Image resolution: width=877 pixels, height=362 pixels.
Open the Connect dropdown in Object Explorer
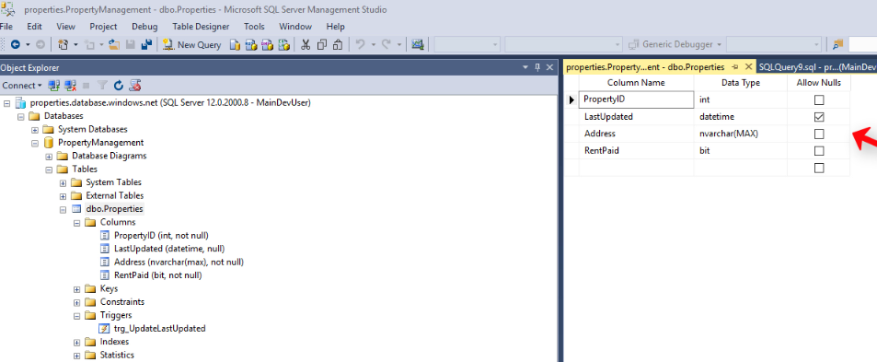22,86
